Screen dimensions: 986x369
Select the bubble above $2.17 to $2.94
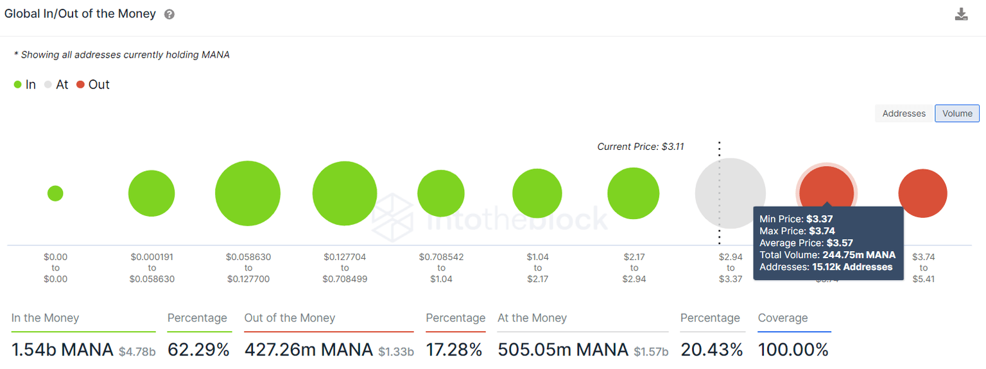pos(634,193)
